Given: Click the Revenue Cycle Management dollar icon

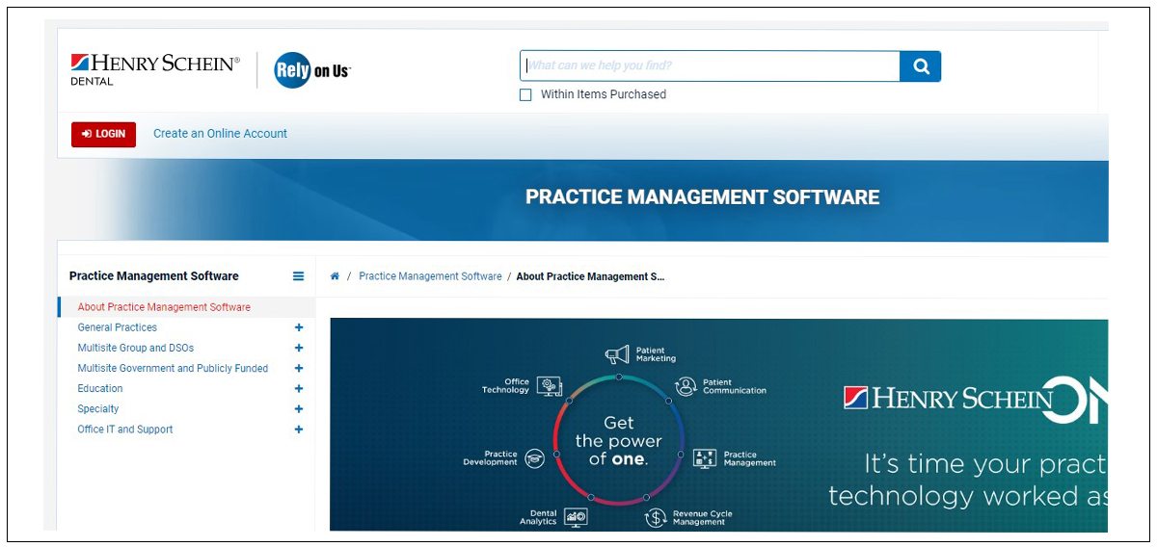Looking at the screenshot, I should [656, 518].
